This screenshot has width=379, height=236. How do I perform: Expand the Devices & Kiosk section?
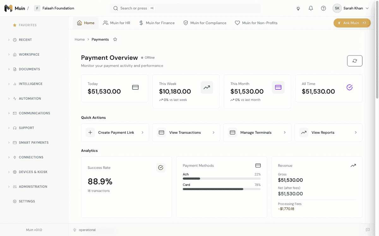tap(9, 172)
